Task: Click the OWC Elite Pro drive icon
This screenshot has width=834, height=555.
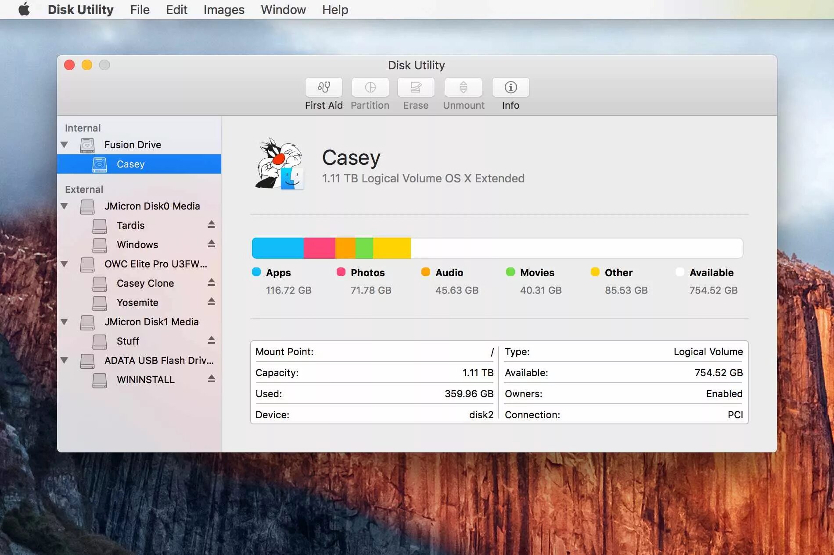Action: (87, 264)
